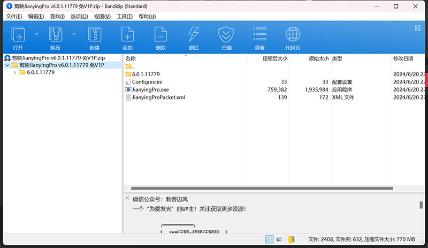This screenshot has height=248, width=428.
Task: Open the 文件(F) menu
Action: pyautogui.click(x=14, y=17)
